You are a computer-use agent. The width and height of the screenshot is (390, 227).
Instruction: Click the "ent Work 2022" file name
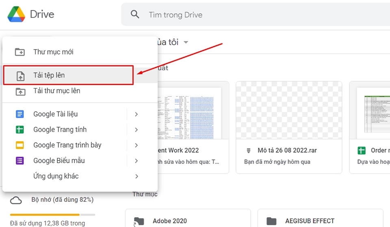pos(178,150)
